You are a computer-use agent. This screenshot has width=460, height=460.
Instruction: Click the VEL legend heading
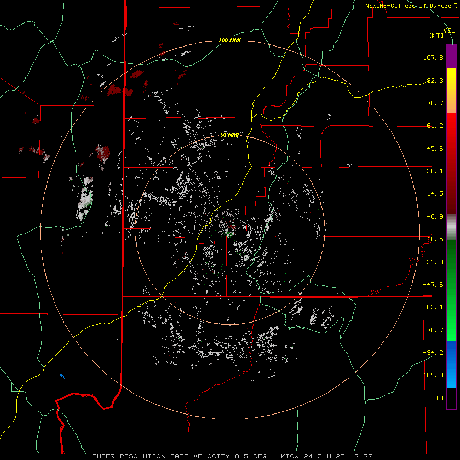[x=449, y=31]
